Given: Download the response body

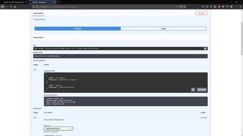Looking at the screenshot, I should coord(202,90).
